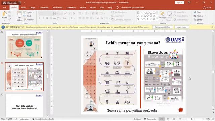The height and width of the screenshot is (121, 215).
Task: Toggle Strikethrough formatting
Action: click(54, 18)
